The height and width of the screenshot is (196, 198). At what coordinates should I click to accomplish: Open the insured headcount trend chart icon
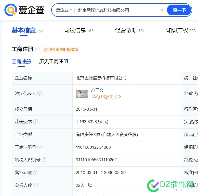point(90,185)
